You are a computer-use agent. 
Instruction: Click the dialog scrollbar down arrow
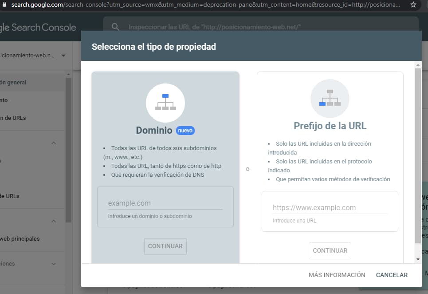pyautogui.click(x=418, y=259)
